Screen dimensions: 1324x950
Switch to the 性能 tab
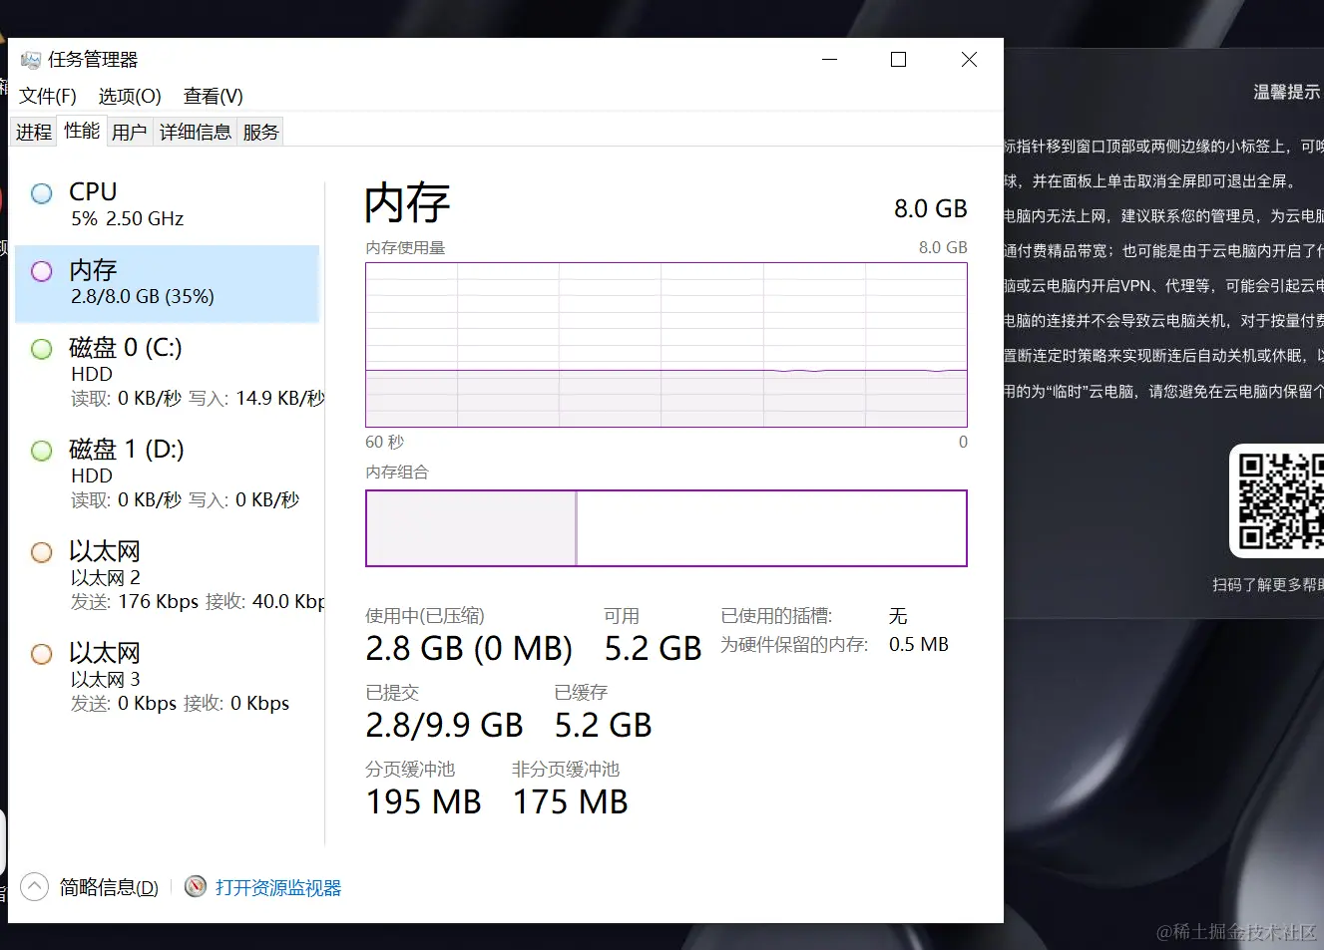(x=82, y=131)
